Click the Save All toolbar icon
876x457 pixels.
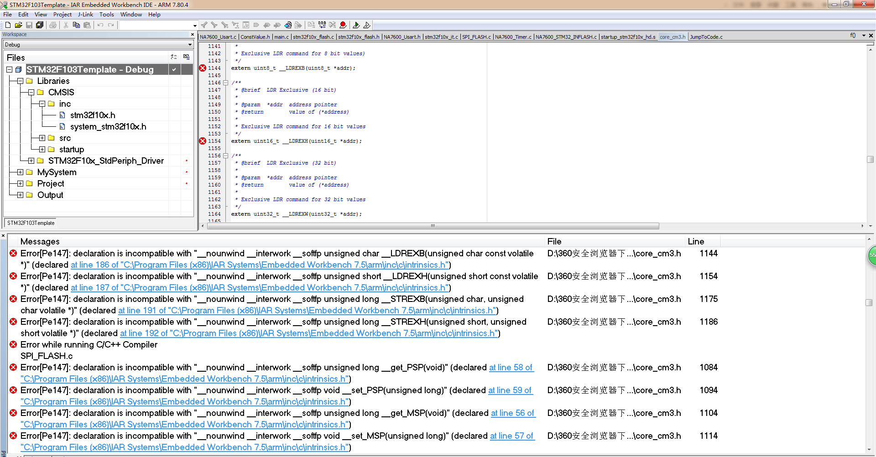[x=40, y=25]
